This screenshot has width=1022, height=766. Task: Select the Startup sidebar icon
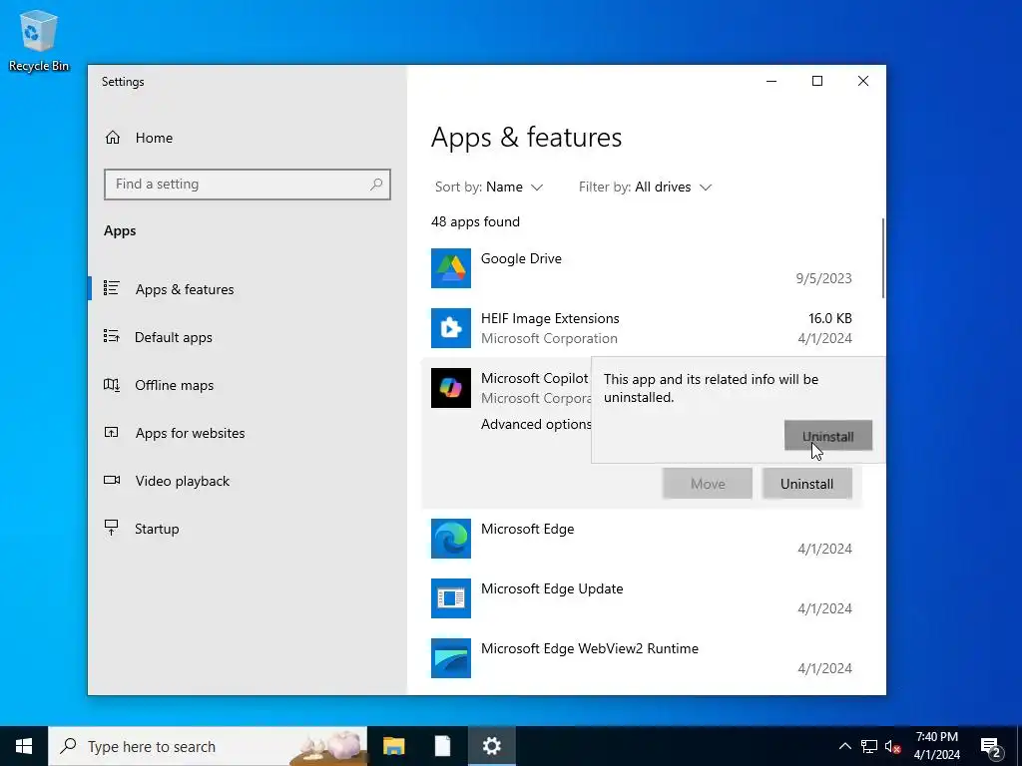(112, 528)
